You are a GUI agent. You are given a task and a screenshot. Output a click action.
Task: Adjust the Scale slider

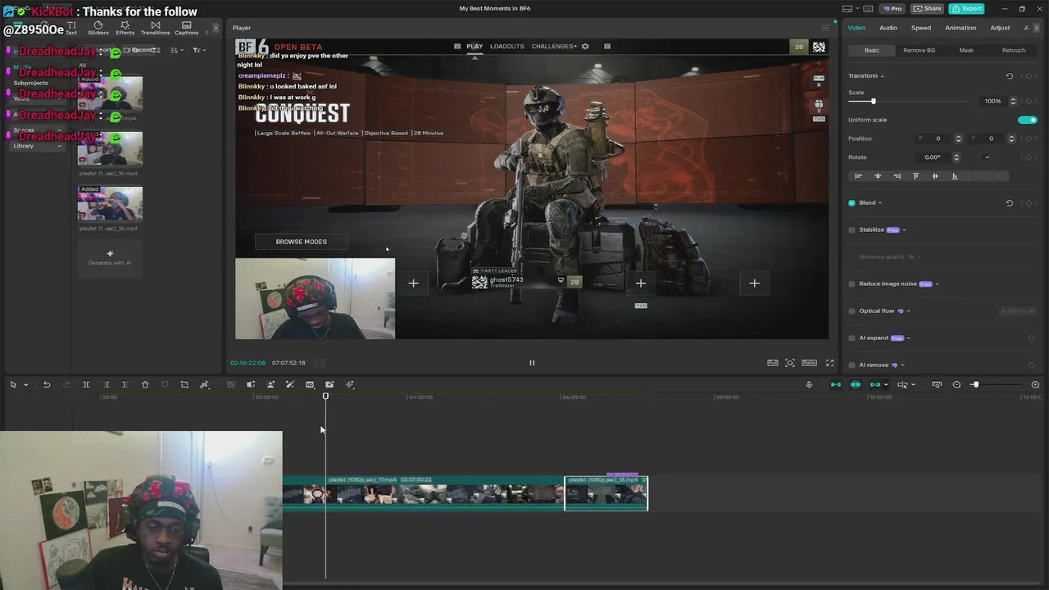click(910, 101)
